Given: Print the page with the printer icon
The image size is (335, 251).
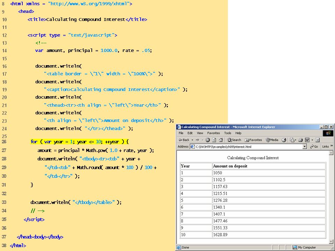Looking at the screenshot, I should click(x=300, y=140).
